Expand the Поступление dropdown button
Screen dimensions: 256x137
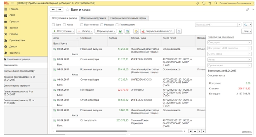[63, 31]
